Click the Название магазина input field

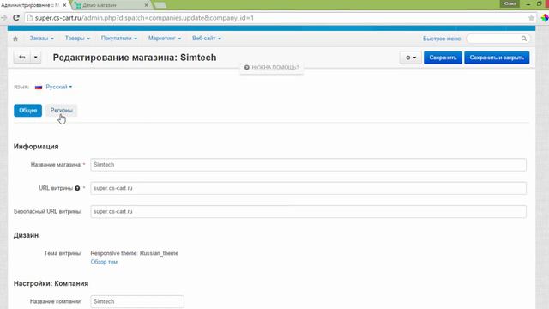309,165
